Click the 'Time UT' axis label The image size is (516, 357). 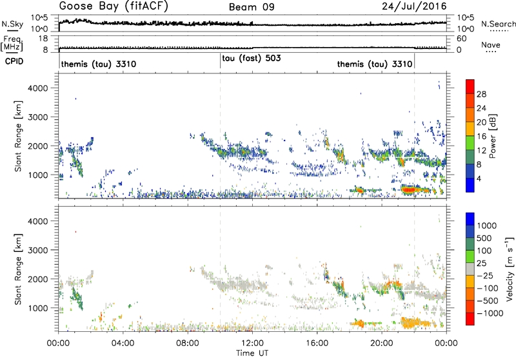point(252,353)
